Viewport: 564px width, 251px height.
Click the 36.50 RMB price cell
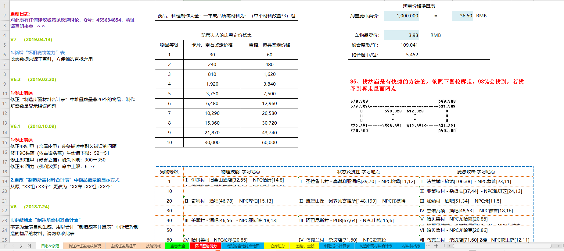[x=462, y=16]
